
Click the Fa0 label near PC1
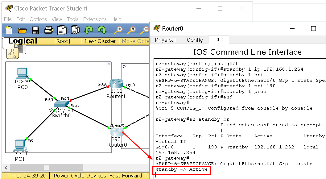click(30, 140)
